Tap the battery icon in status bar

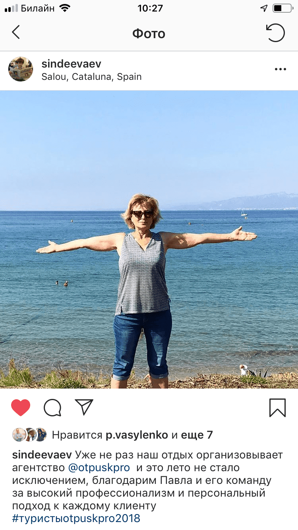(x=283, y=8)
